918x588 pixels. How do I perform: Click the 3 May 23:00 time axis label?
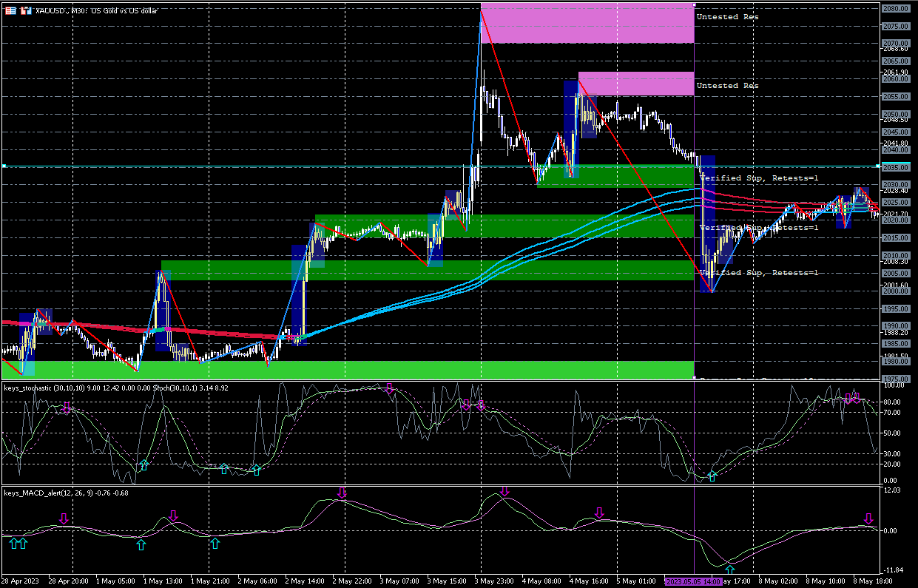(x=493, y=581)
